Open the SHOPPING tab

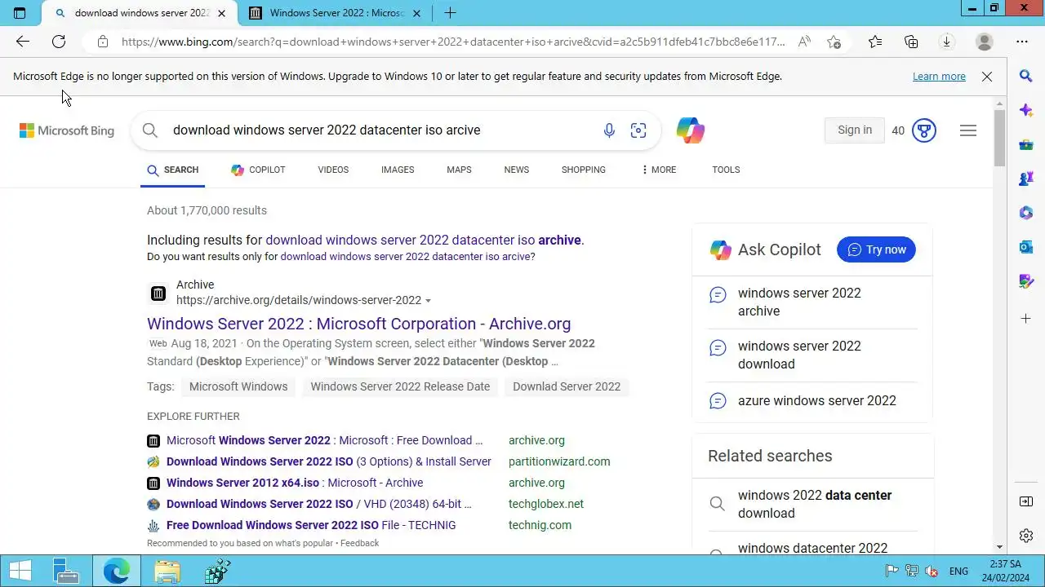[584, 170]
